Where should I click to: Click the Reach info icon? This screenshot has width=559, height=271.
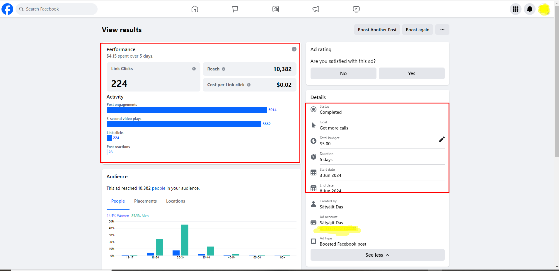point(224,69)
